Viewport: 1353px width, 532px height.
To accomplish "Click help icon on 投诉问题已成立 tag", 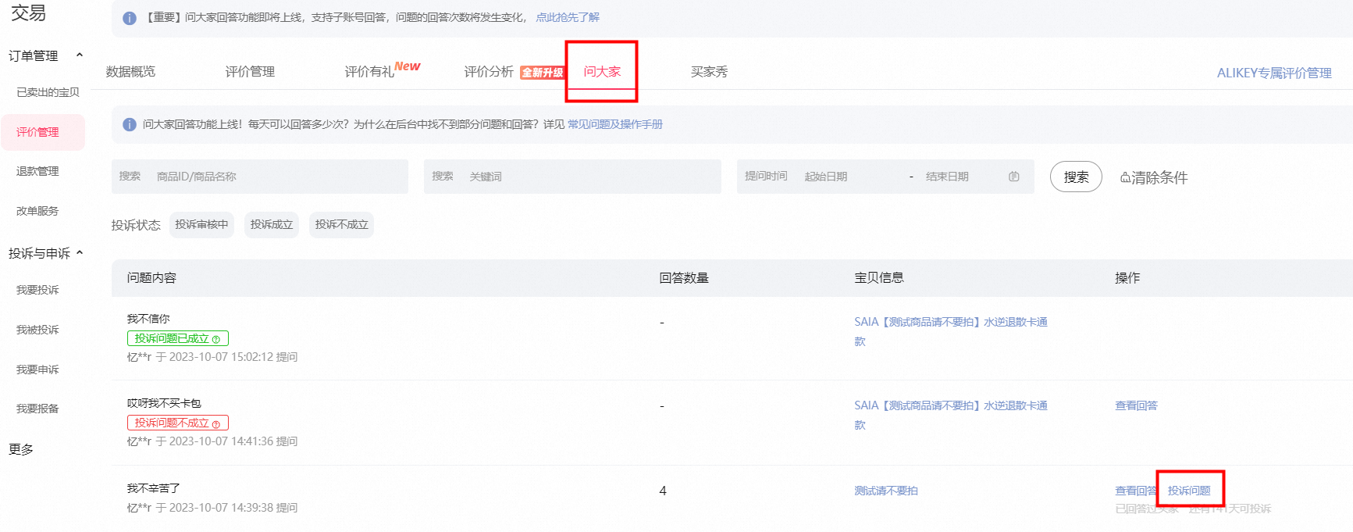I will (x=216, y=339).
